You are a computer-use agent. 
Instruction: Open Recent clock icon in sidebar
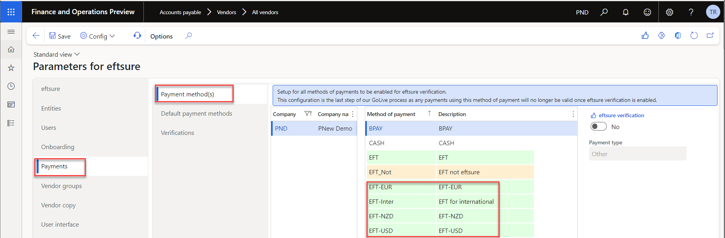click(11, 86)
